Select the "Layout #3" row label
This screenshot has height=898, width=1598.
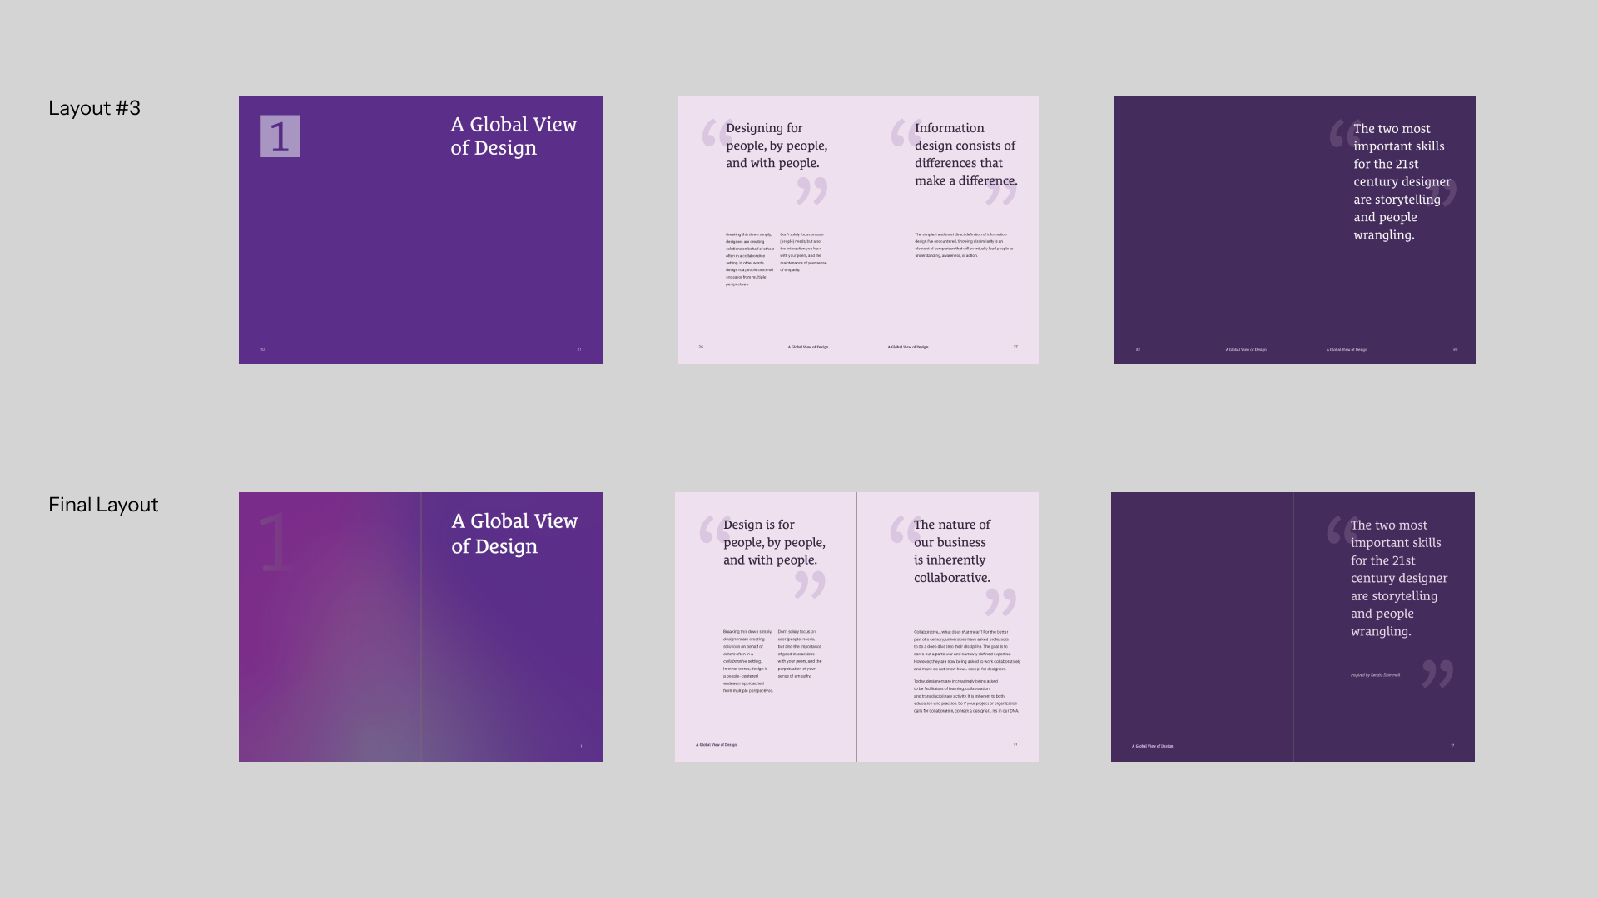(x=94, y=108)
